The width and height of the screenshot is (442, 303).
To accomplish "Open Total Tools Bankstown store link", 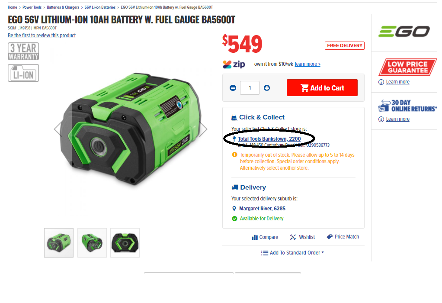I will (269, 139).
